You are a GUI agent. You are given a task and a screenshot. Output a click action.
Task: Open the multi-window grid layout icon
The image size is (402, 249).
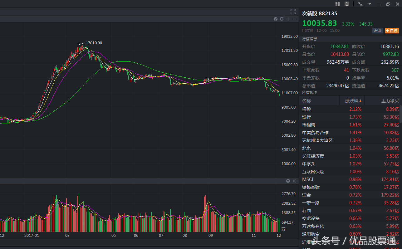[x=337, y=4]
